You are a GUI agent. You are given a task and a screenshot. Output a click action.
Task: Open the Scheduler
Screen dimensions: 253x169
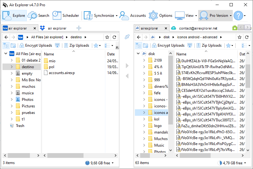point(66,16)
